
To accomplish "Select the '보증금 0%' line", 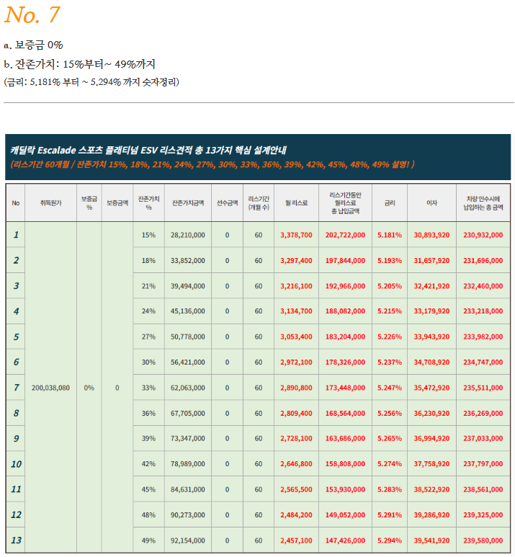I will coord(33,45).
